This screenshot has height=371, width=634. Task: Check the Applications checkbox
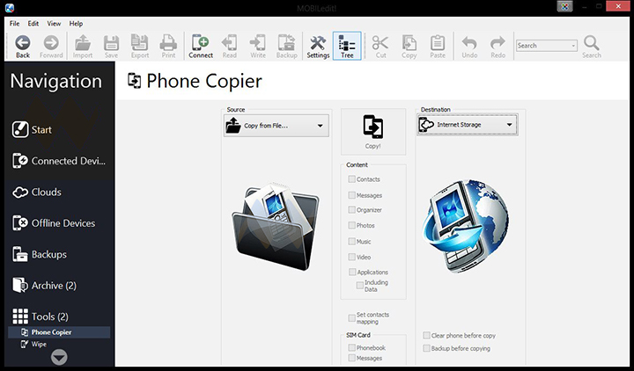tap(352, 272)
